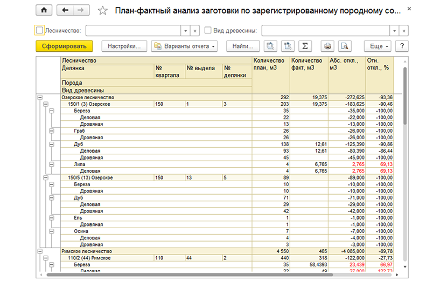Click the horizontal scrollbar at bottom

tap(190, 275)
